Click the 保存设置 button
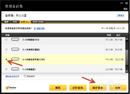The image size is (130, 94). (98, 88)
